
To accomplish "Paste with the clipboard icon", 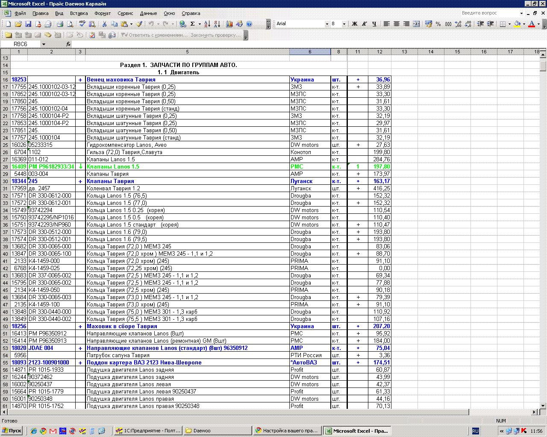I will (x=124, y=24).
